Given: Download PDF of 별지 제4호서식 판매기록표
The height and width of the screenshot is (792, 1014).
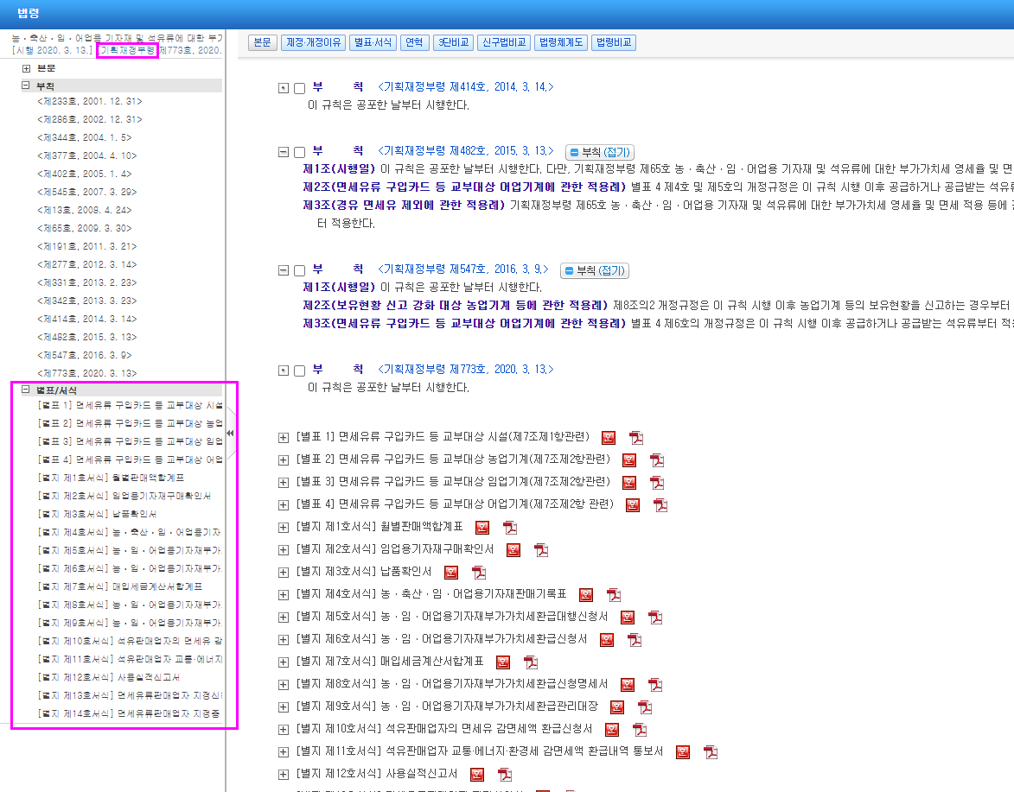Looking at the screenshot, I should (614, 595).
